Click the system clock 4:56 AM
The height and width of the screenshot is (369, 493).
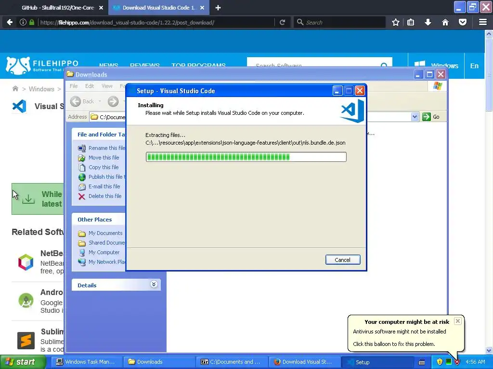[x=475, y=362]
